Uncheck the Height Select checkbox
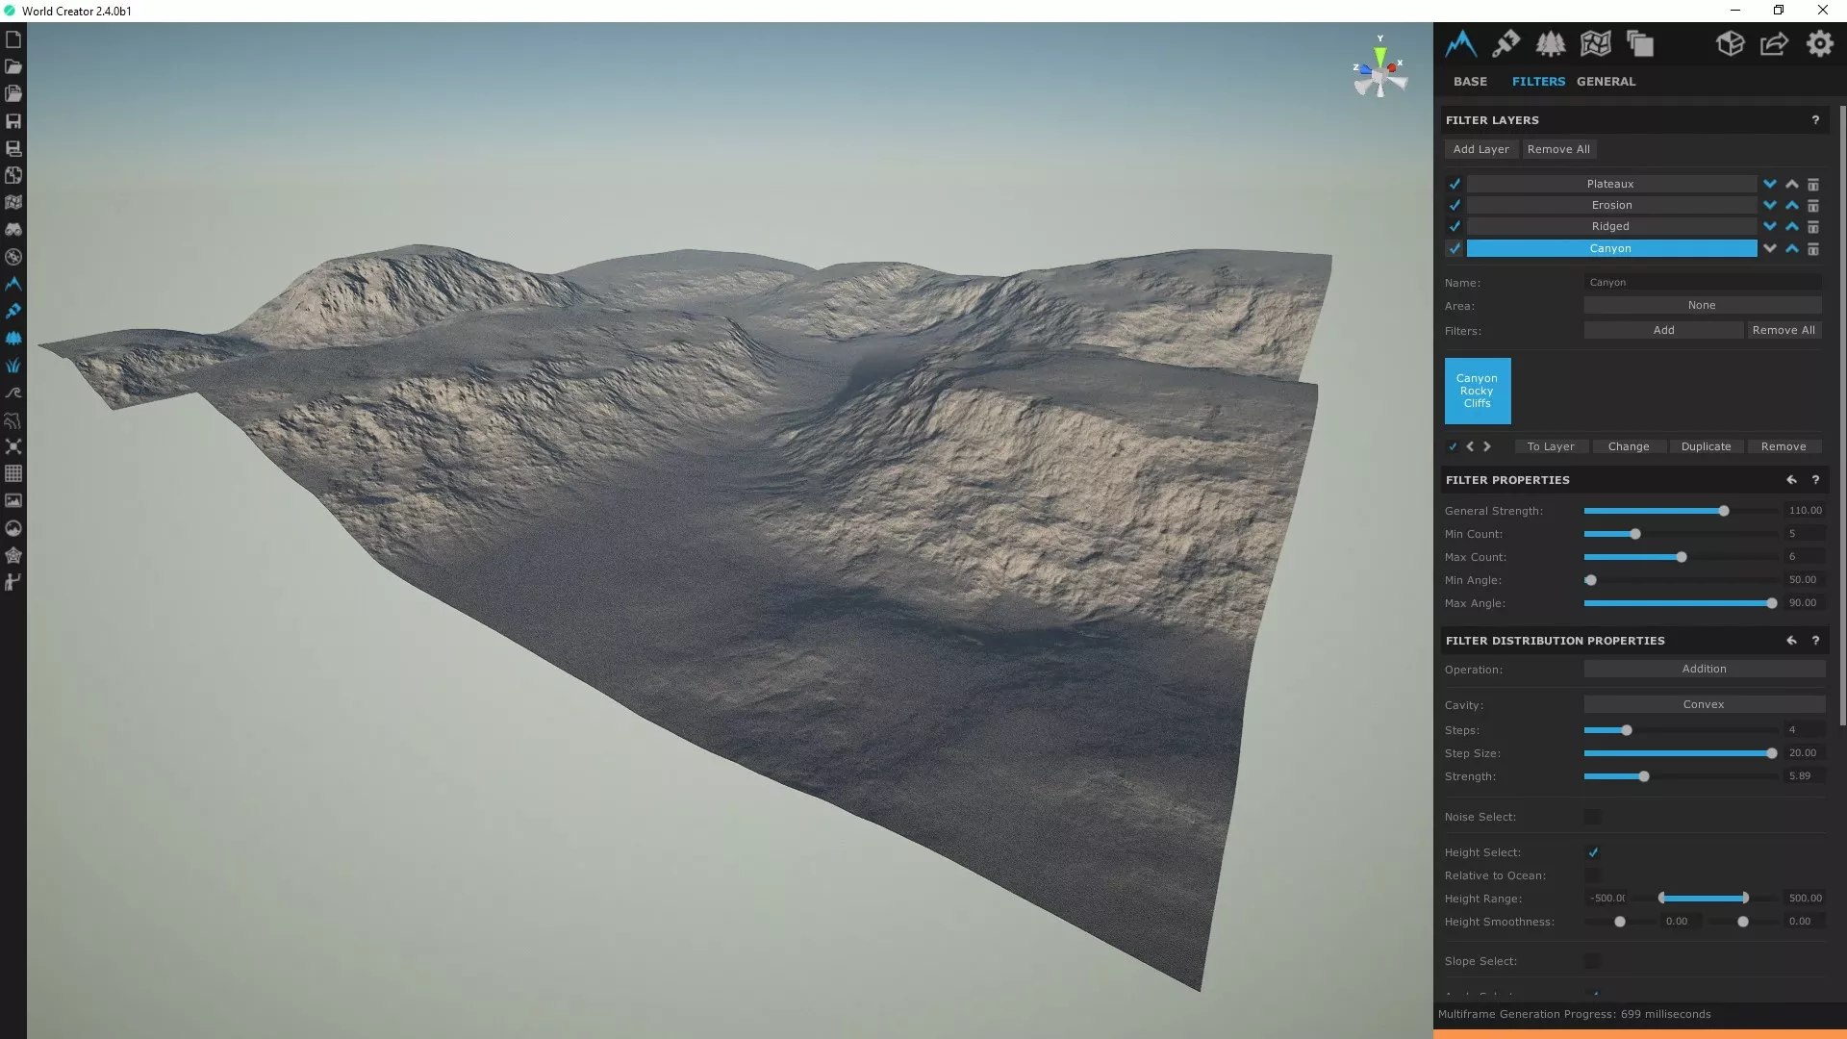This screenshot has width=1847, height=1039. (x=1593, y=852)
